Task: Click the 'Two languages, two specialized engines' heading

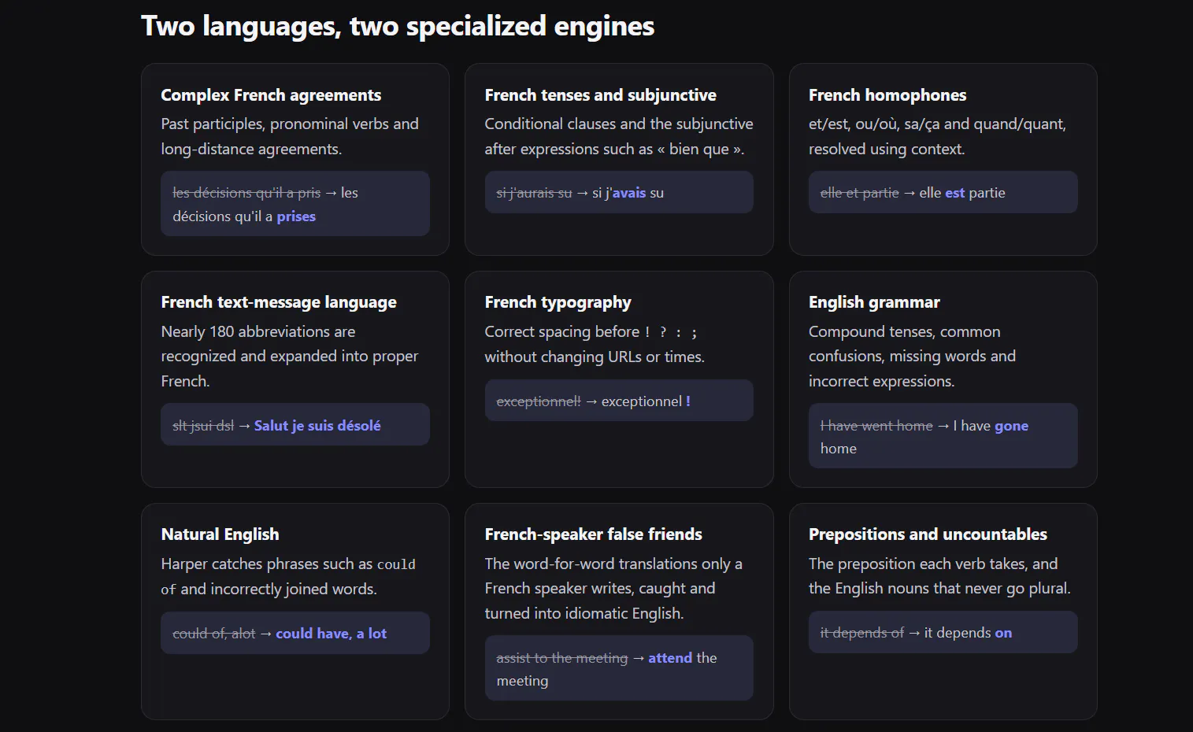Action: pos(398,27)
